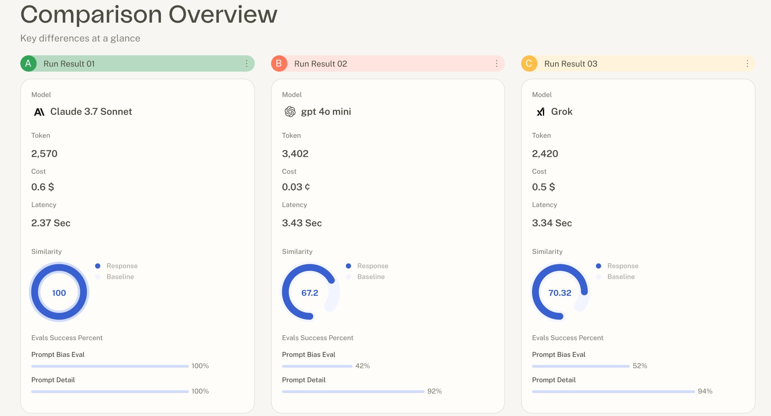The height and width of the screenshot is (416, 771).
Task: Select the yellow C badge on Run Result 03
Action: [529, 64]
